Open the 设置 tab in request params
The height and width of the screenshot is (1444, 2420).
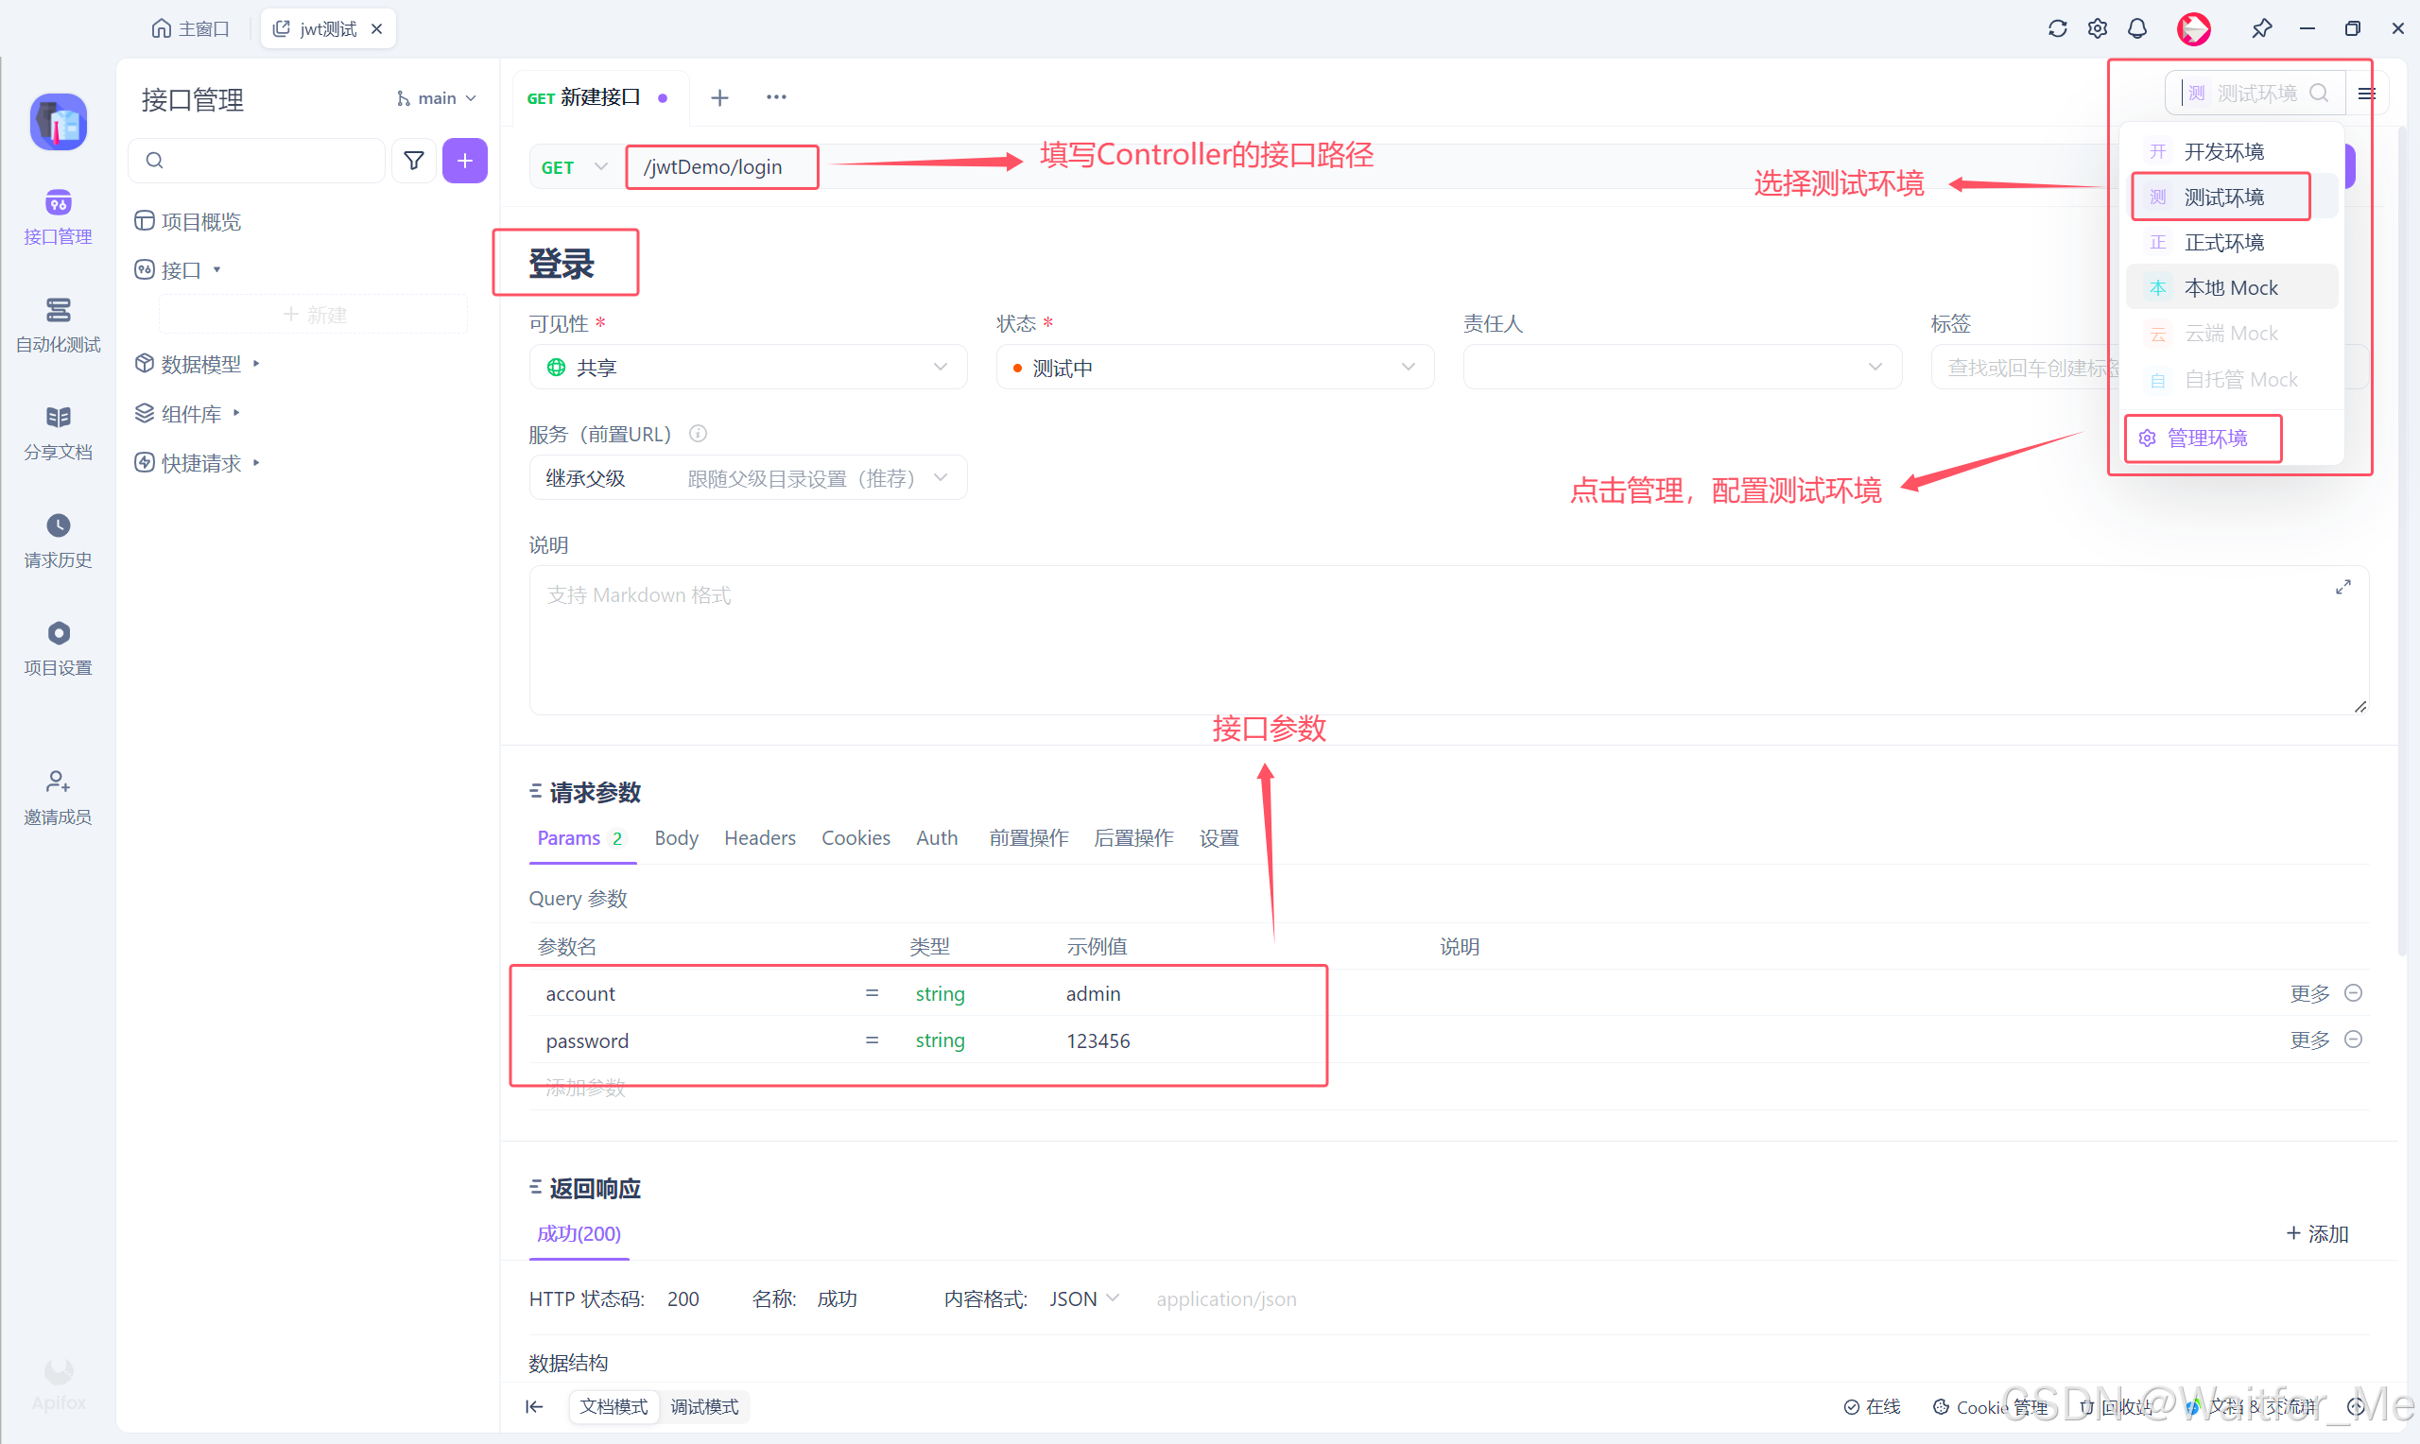(1219, 839)
